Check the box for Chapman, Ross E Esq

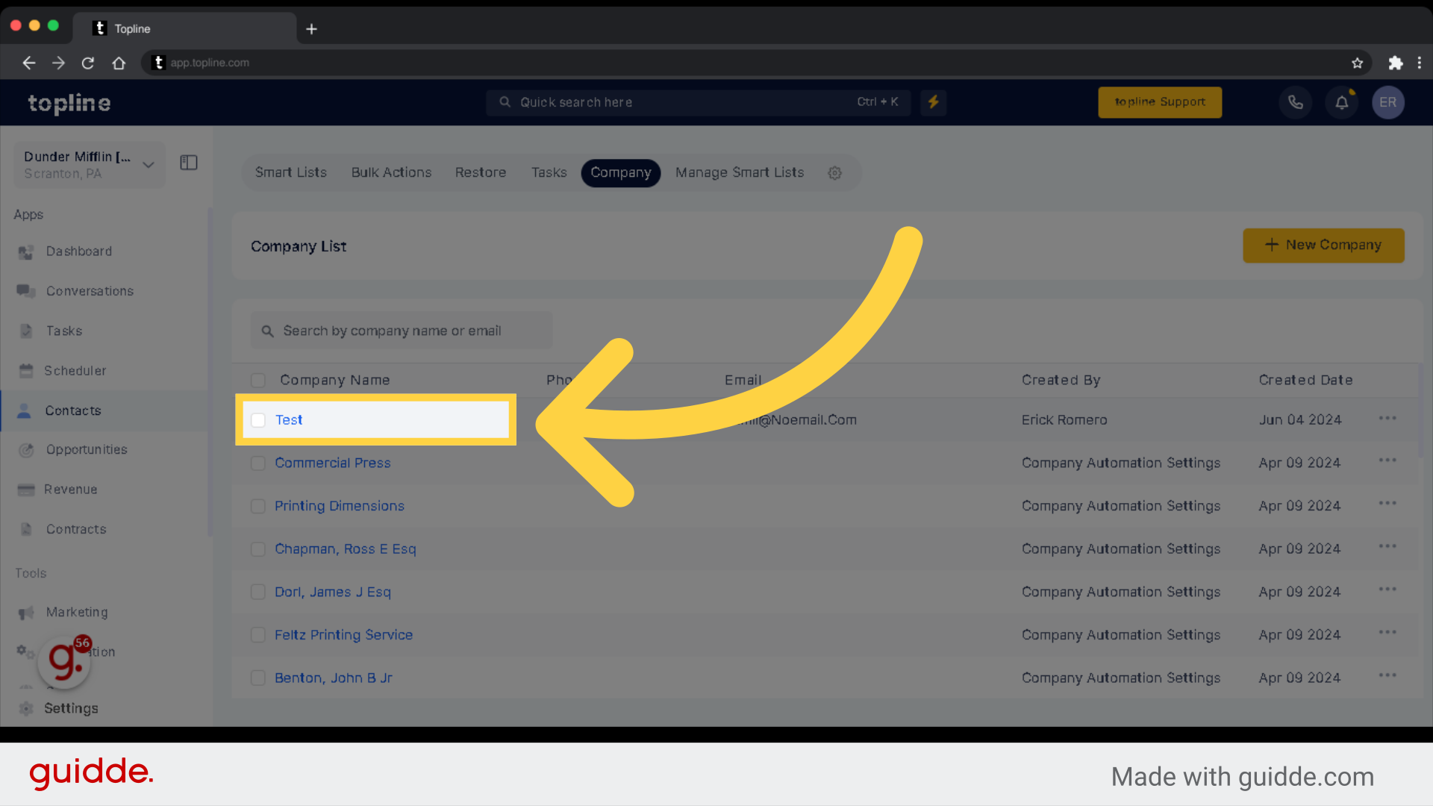[258, 549]
